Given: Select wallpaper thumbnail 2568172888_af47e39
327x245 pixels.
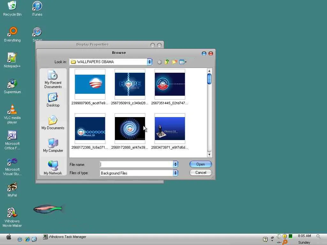Looking at the screenshot, I should tap(130, 131).
